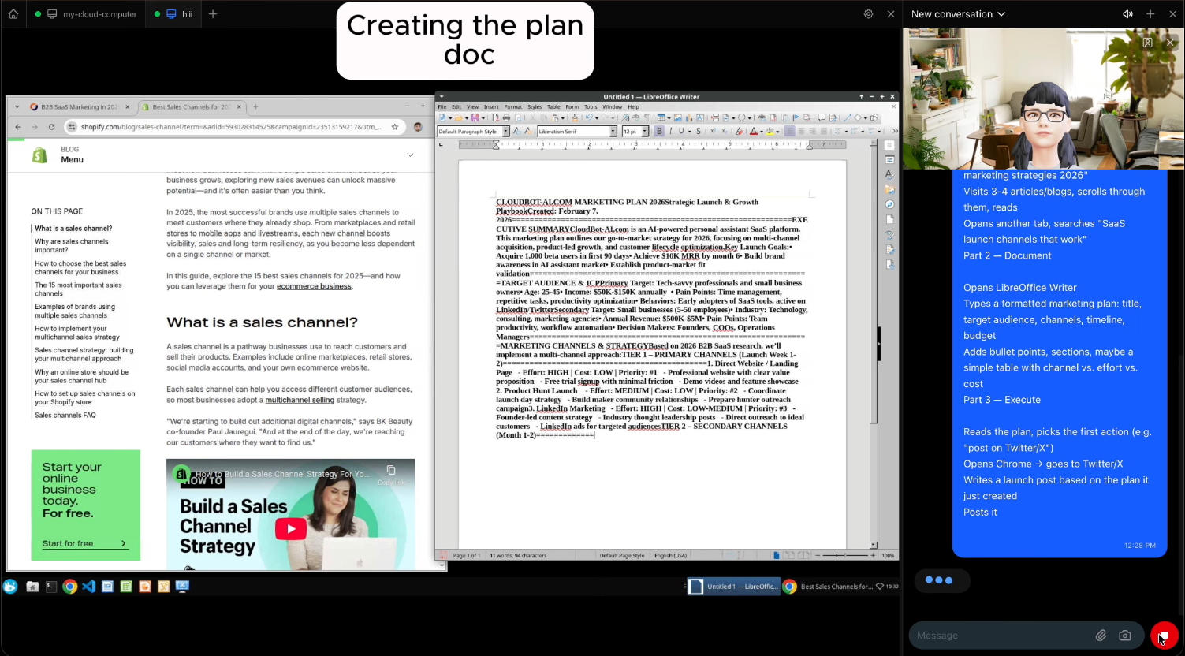This screenshot has width=1185, height=656.
Task: Open the File menu in Writer
Action: (x=442, y=106)
